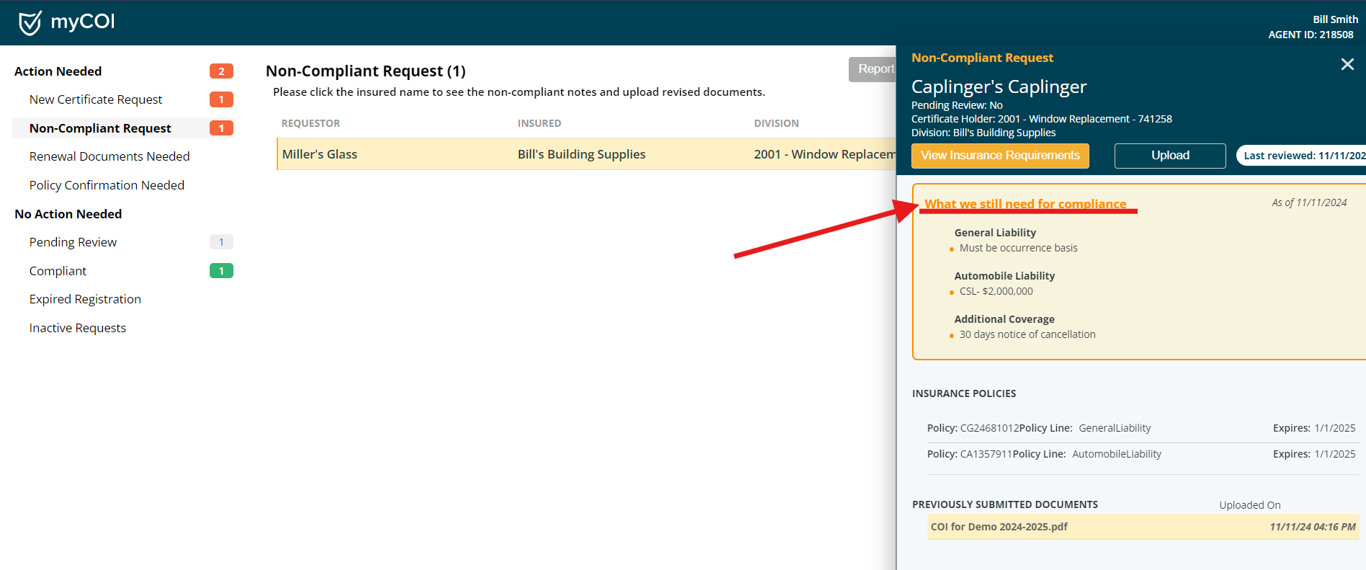Select Non-Compliant Request in sidebar
The image size is (1366, 570).
100,128
